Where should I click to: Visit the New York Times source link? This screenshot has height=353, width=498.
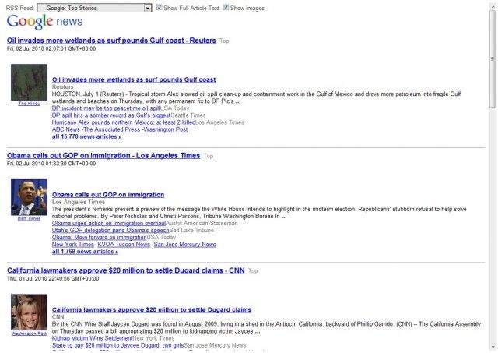[73, 245]
